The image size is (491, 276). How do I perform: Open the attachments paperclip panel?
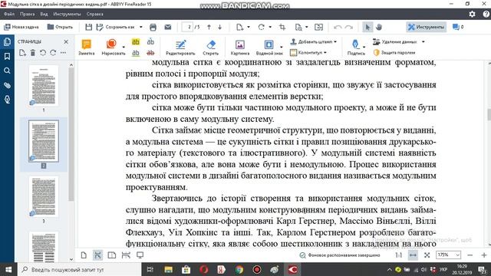pyautogui.click(x=7, y=85)
